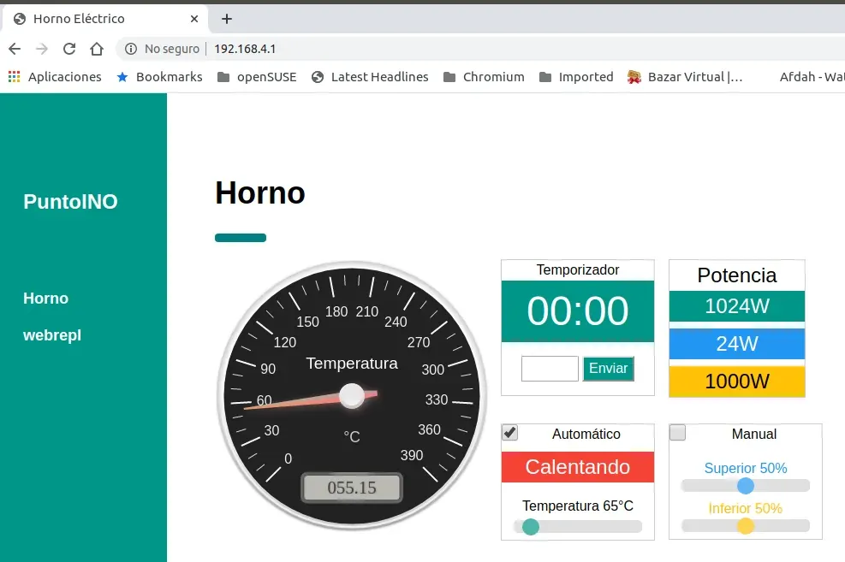Image resolution: width=845 pixels, height=562 pixels.
Task: Click the Horno page heading
Action: (x=260, y=192)
